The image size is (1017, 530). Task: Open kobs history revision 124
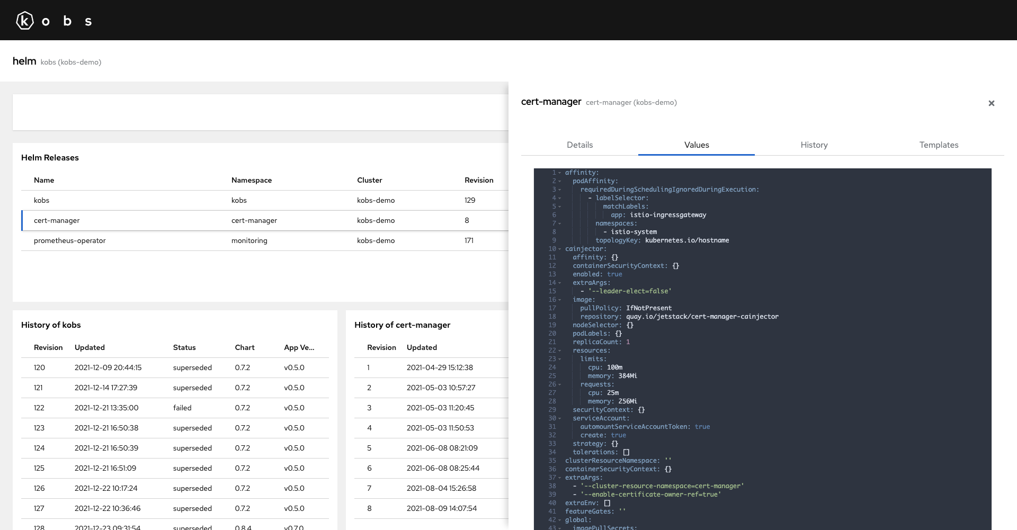coord(175,448)
